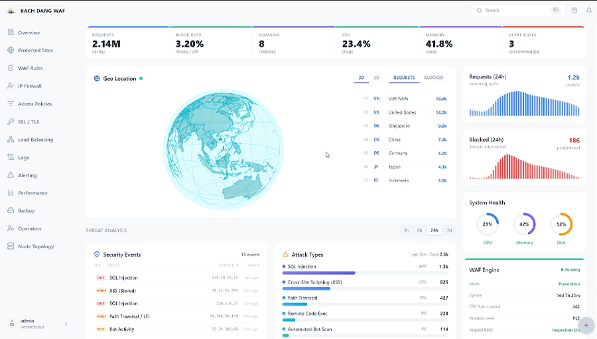Viewport: 597px width, 339px height.
Task: Set threat analysis range to 24h
Action: click(434, 230)
